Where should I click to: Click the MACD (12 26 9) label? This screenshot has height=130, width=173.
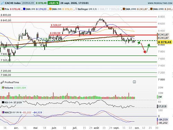tap(22, 112)
